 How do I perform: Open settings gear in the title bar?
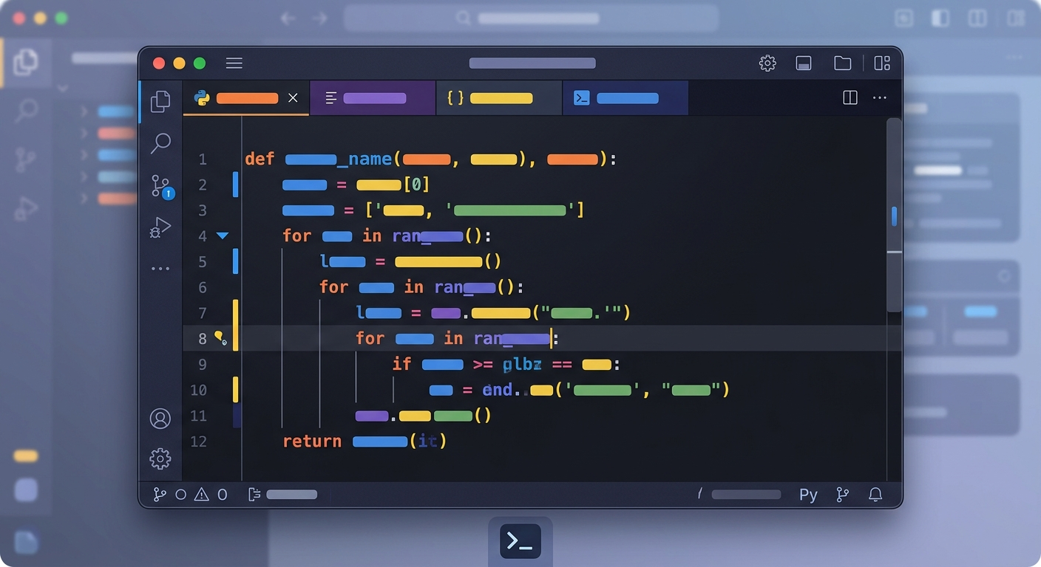[x=767, y=63]
